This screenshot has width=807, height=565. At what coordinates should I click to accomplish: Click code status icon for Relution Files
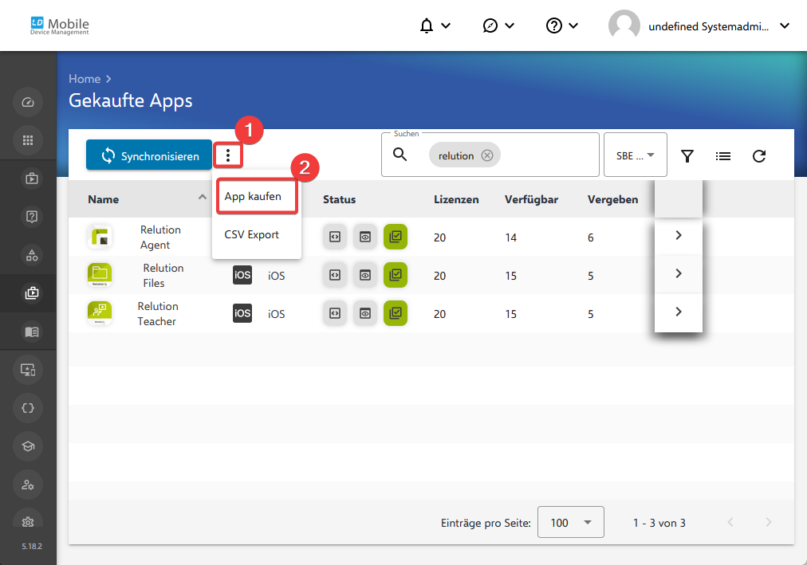click(x=335, y=275)
